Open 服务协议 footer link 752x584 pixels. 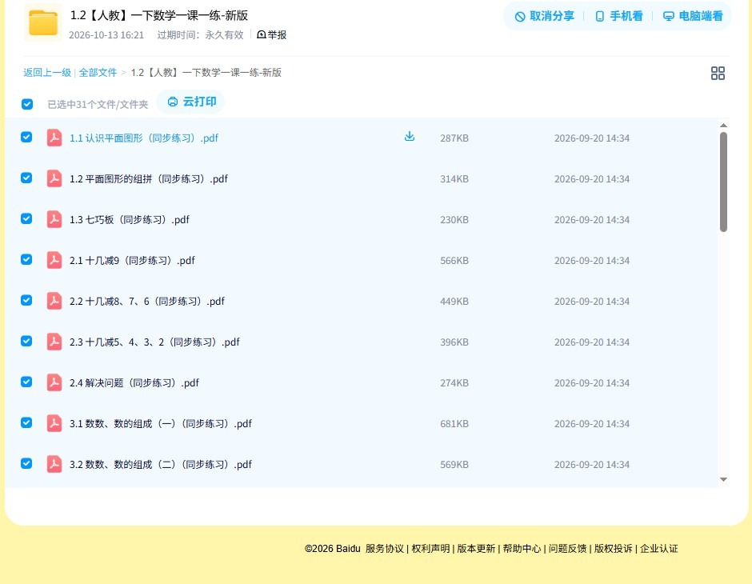[385, 549]
